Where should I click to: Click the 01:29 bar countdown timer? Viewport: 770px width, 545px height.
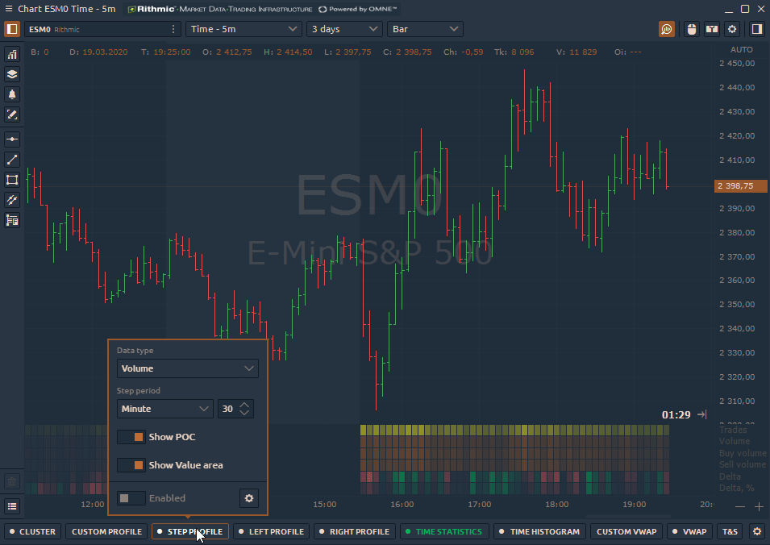pyautogui.click(x=676, y=415)
